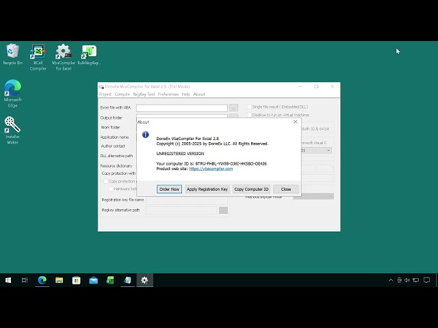Open Microsoft Store from the taskbar

click(76, 280)
